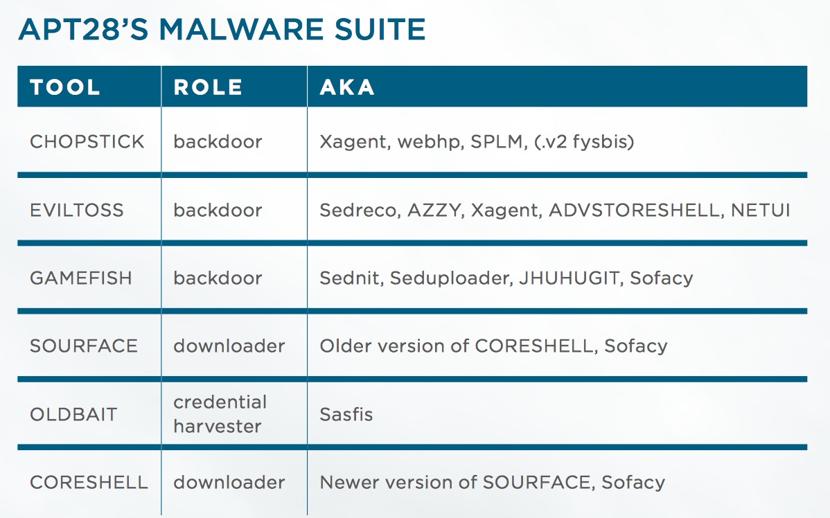Click the Sasfis alias text
This screenshot has height=518, width=830.
[346, 414]
